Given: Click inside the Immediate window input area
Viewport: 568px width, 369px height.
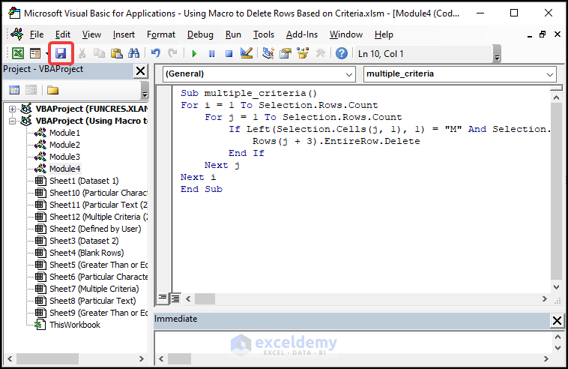Looking at the screenshot, I should point(353,343).
